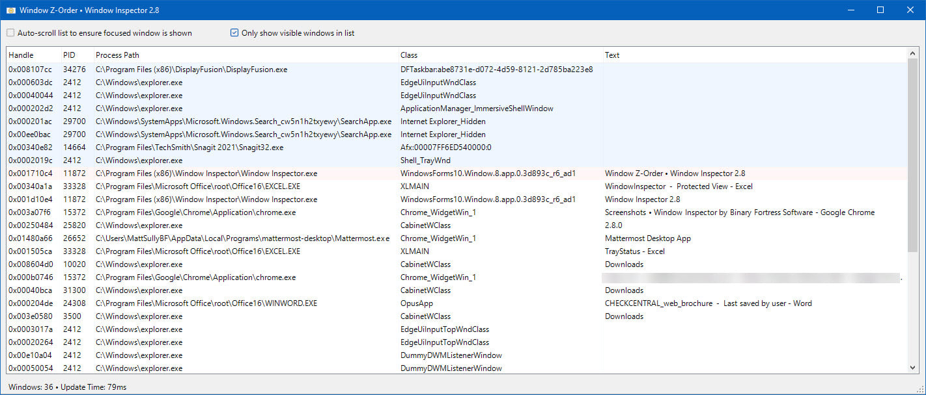Click the list's scroll down arrow

tap(912, 368)
